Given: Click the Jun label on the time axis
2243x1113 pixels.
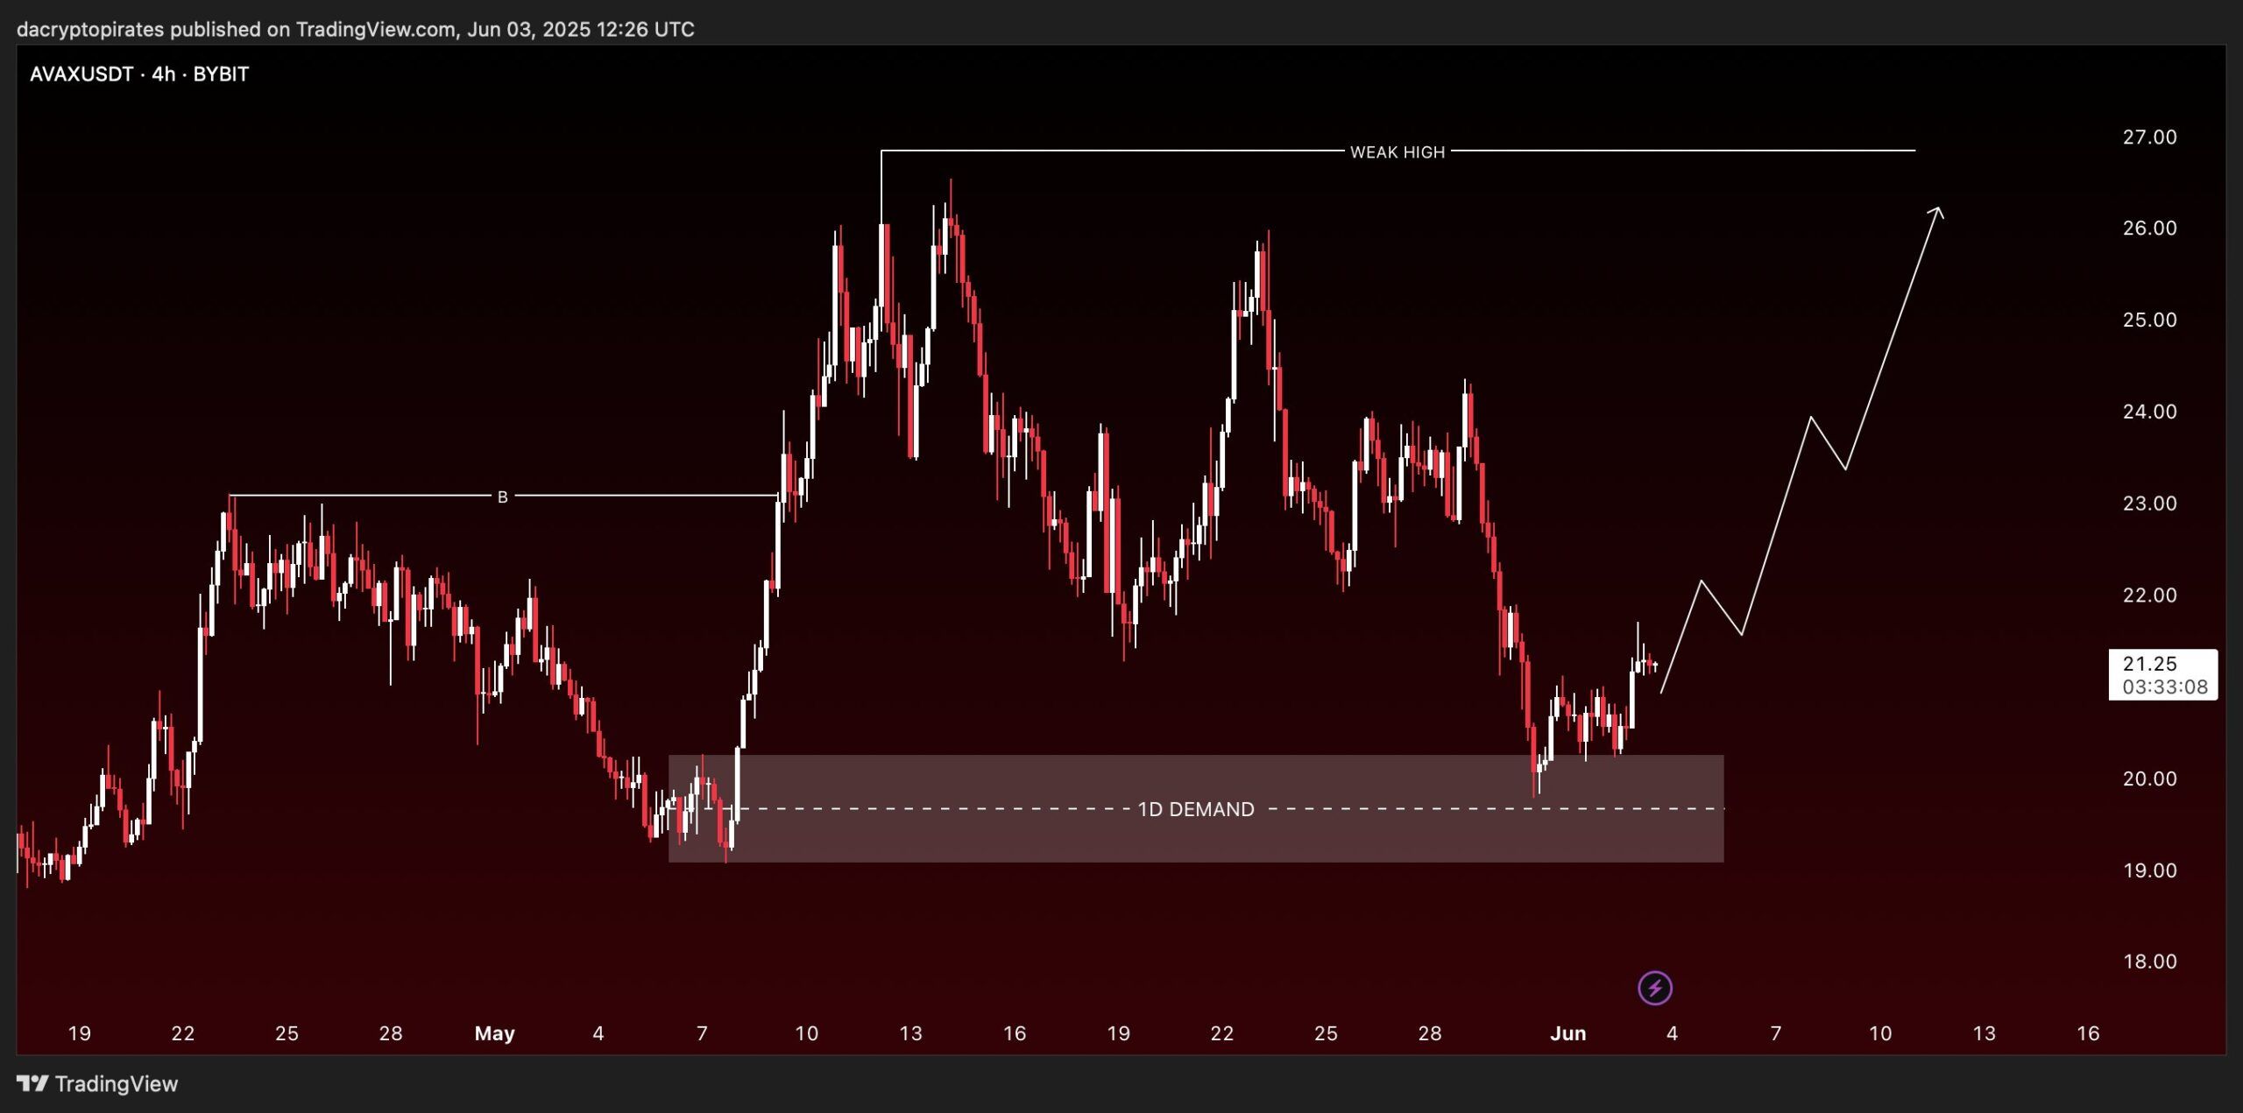Looking at the screenshot, I should (x=1567, y=1033).
